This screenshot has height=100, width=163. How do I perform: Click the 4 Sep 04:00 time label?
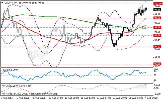tap(151, 98)
